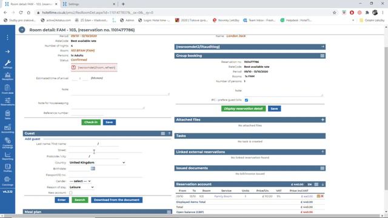Open the Gender select dropdown

[80, 181]
